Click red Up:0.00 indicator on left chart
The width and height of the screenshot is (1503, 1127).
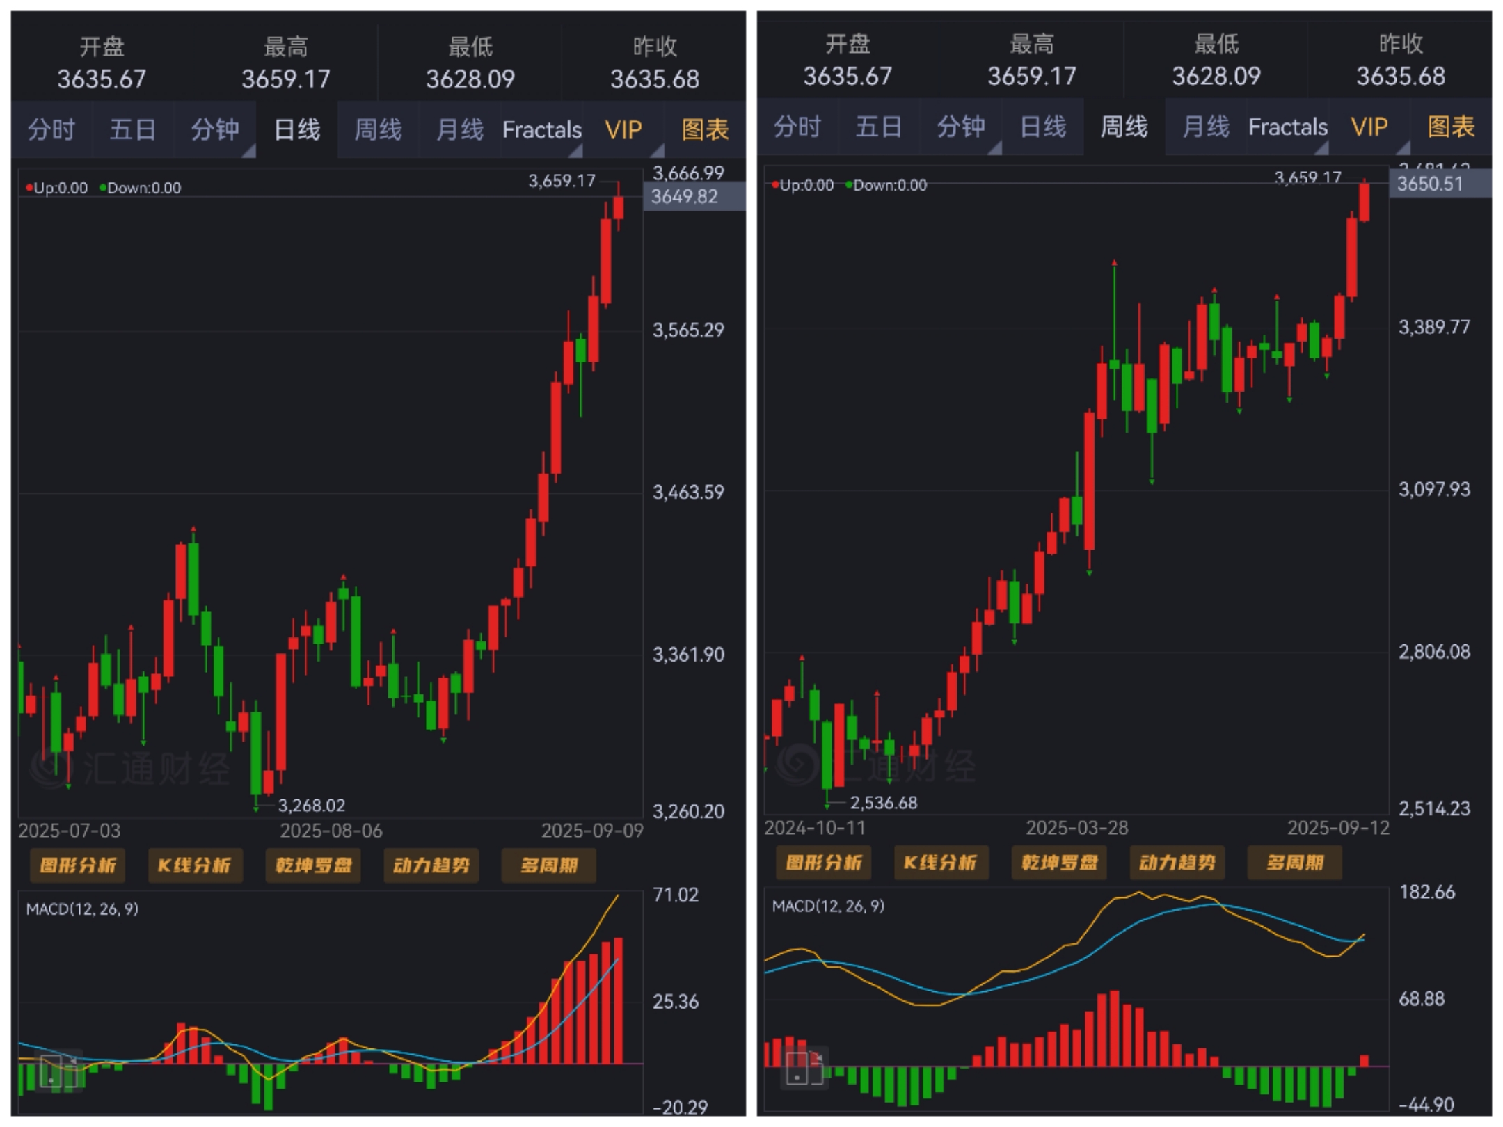pyautogui.click(x=57, y=188)
